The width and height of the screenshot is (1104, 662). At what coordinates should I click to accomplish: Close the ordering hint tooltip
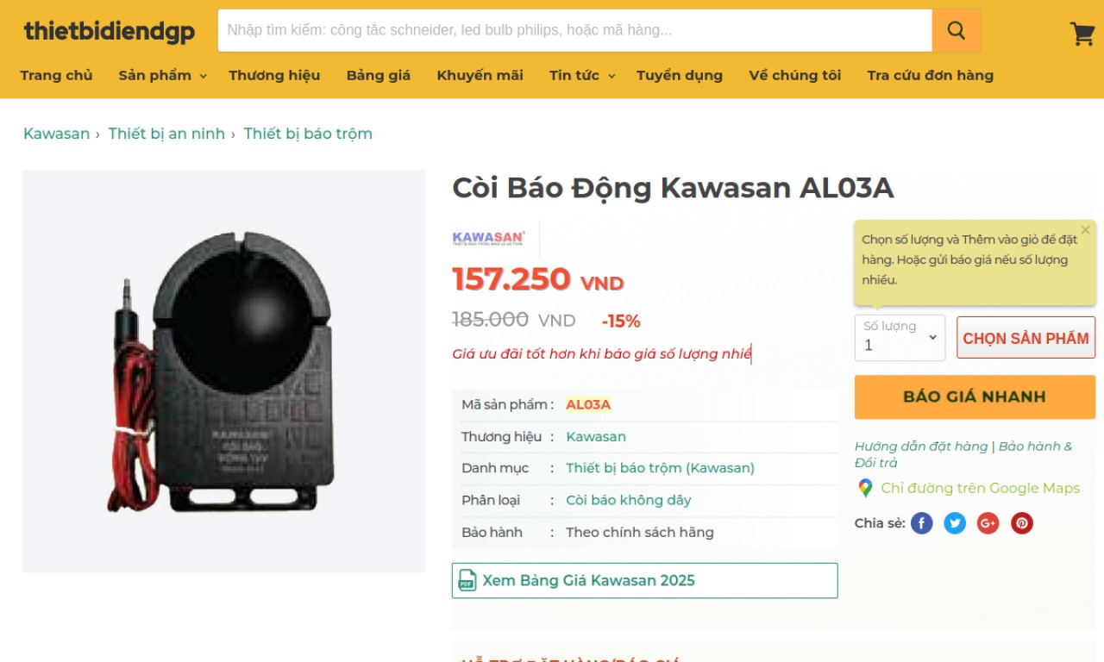1085,230
